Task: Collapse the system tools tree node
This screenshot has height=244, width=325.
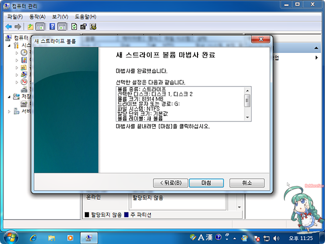Action: [10, 45]
